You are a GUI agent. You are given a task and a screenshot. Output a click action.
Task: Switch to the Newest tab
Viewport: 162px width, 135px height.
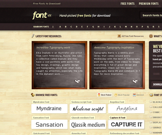click(138, 95)
